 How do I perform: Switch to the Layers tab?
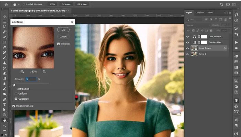[189, 13]
